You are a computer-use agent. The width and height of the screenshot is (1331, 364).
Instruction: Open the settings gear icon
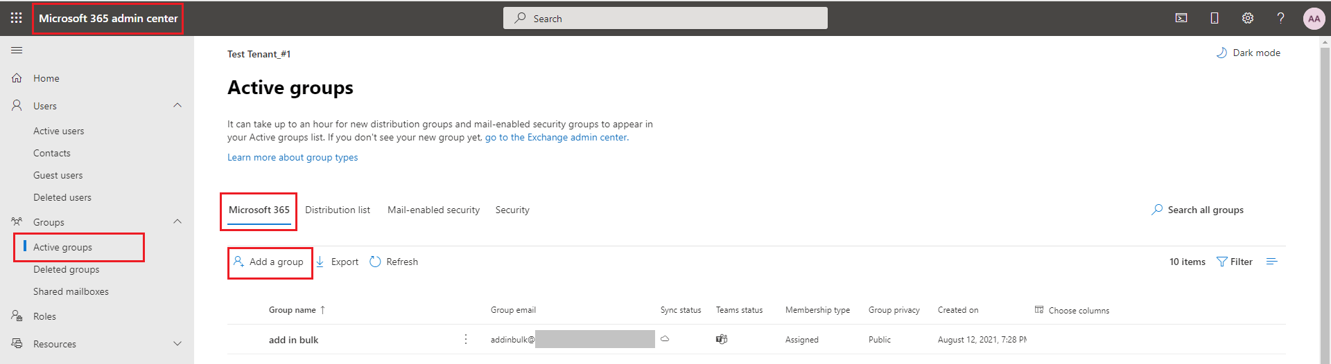click(x=1248, y=19)
